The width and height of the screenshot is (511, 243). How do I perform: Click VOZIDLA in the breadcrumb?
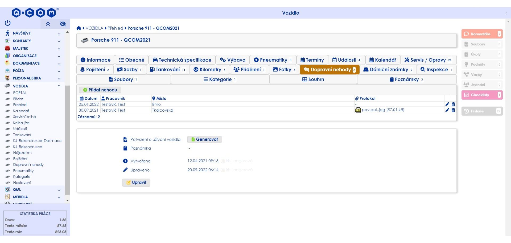94,28
